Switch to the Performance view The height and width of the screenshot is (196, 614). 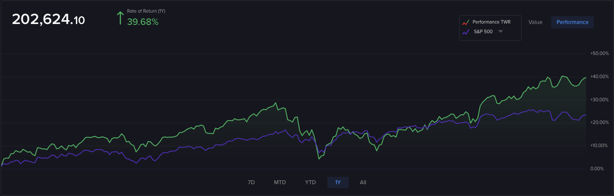pyautogui.click(x=572, y=22)
